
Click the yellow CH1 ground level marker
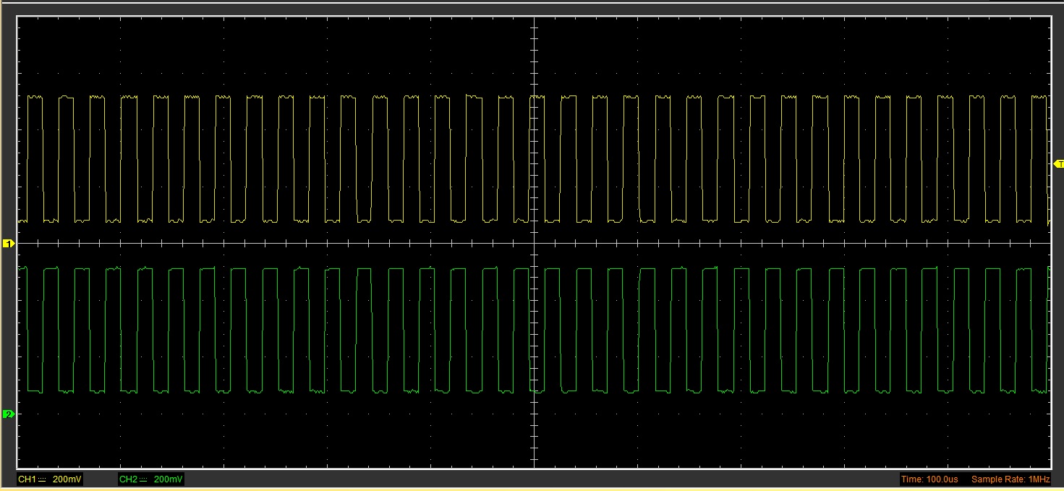click(9, 244)
